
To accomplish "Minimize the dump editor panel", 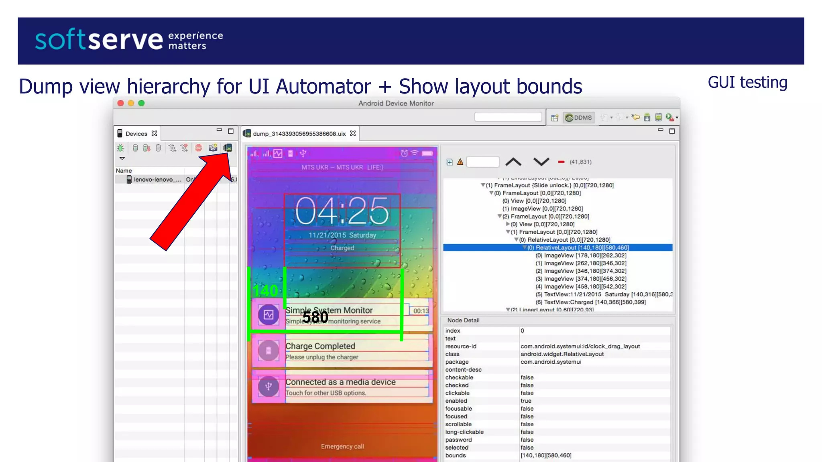I will click(x=661, y=130).
